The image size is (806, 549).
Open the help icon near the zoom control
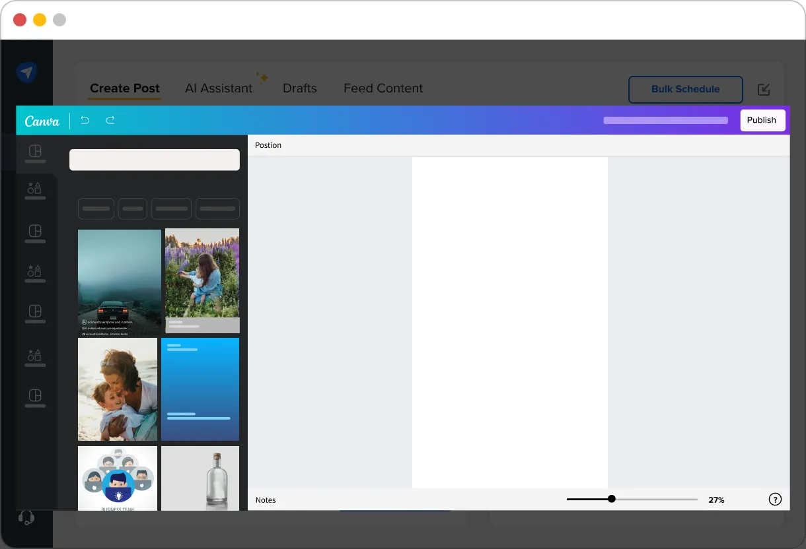click(775, 500)
